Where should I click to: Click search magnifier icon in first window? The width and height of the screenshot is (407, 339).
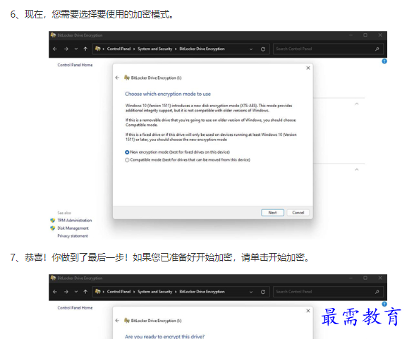pos(377,49)
